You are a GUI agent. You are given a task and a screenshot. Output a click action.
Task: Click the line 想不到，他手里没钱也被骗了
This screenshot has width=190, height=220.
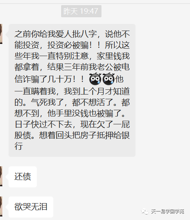[x=70, y=113]
